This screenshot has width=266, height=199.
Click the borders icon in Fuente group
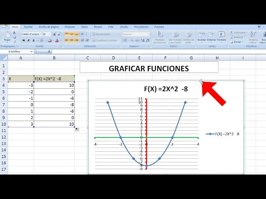42,41
